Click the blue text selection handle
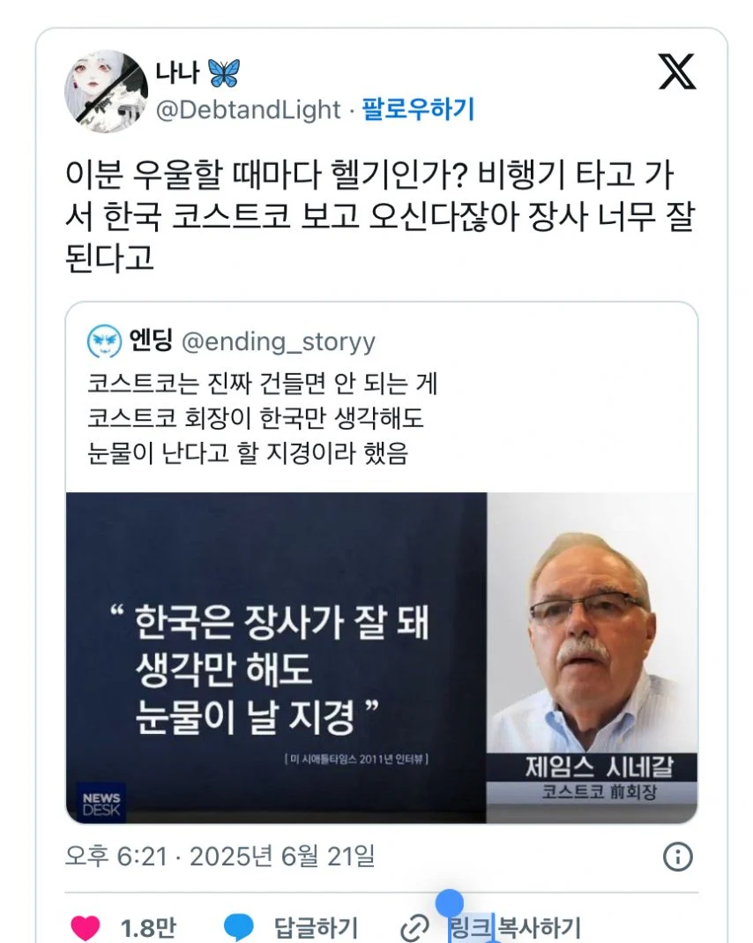The image size is (753, 943). coord(449,902)
